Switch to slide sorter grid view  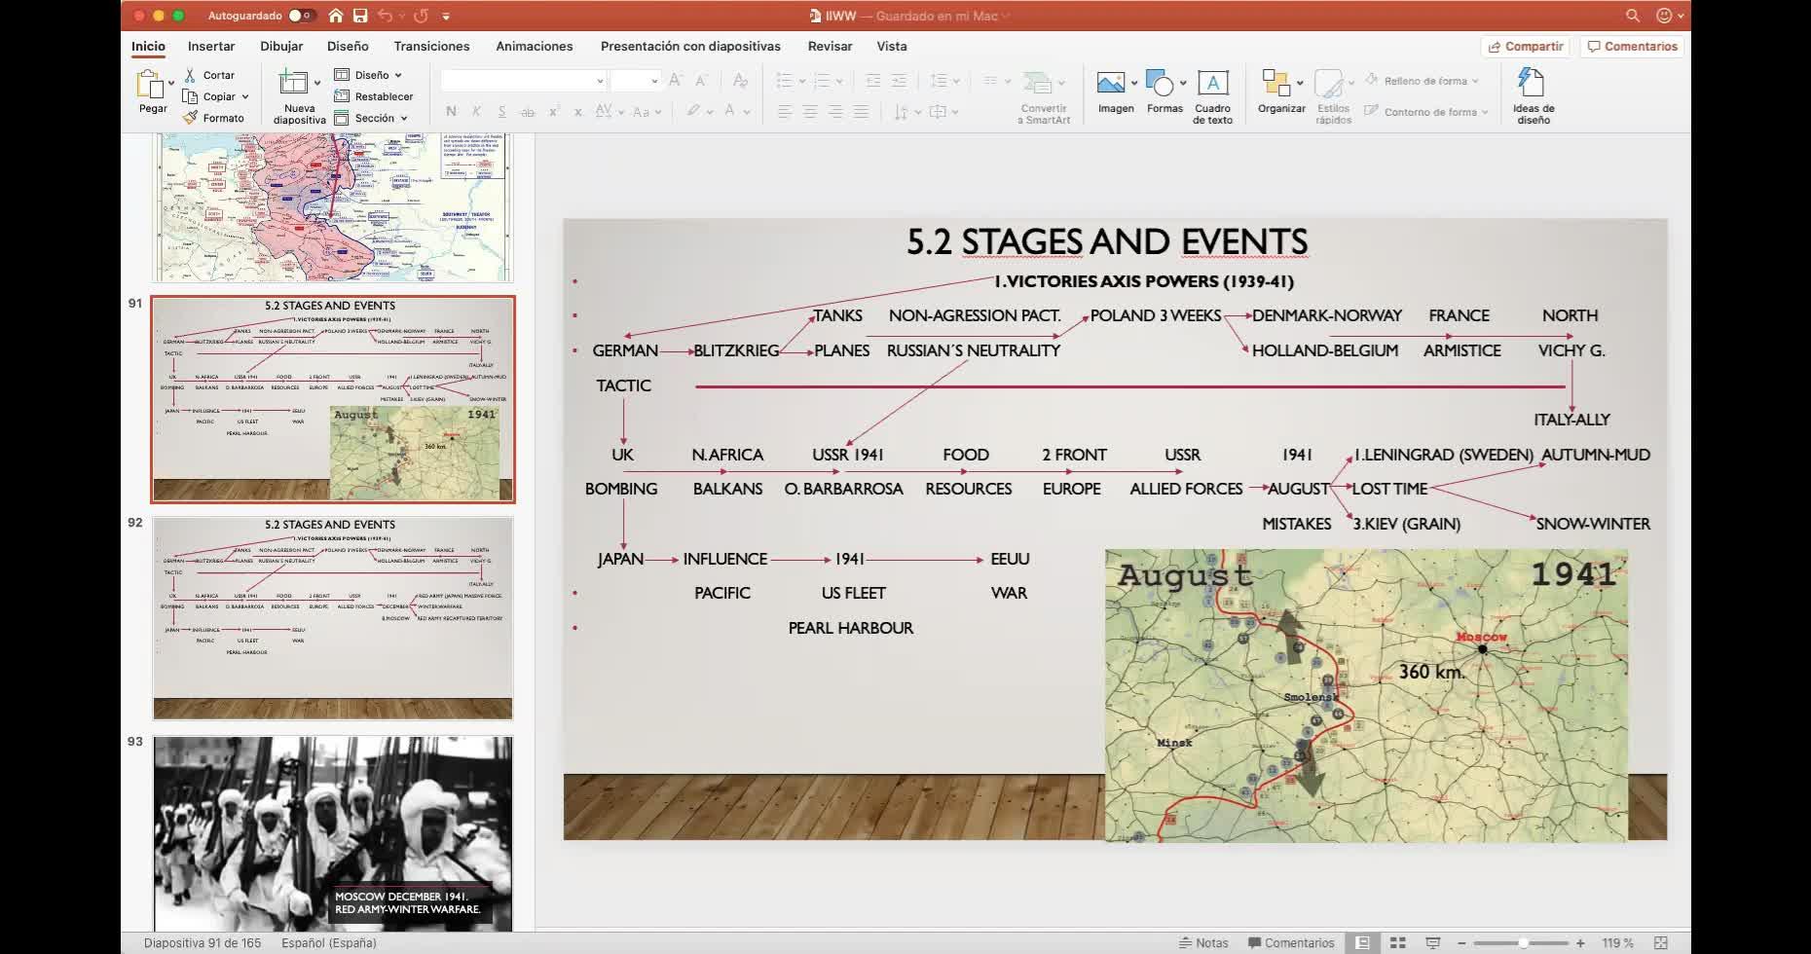click(x=1397, y=942)
